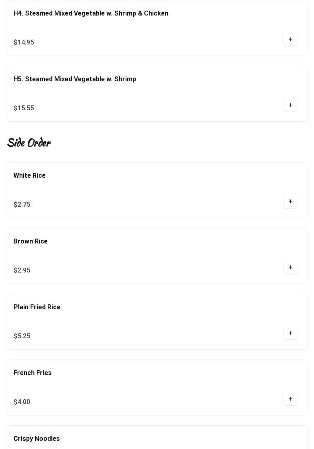The width and height of the screenshot is (314, 449).
Task: Click the $14.95 price on H4 card
Action: tap(24, 42)
